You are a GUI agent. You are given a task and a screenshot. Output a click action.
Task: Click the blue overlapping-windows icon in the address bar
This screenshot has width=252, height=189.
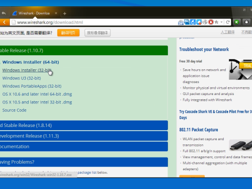[x=187, y=22]
